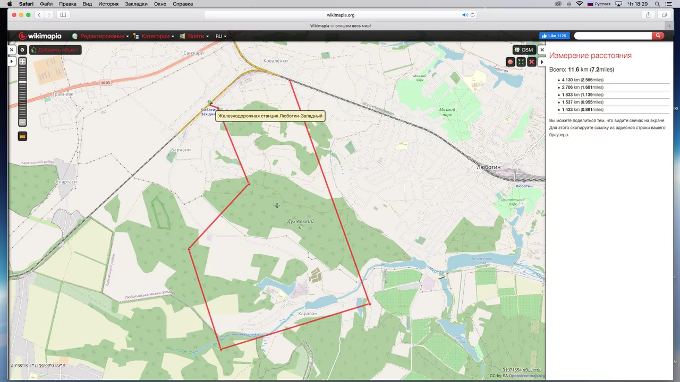Click the 2.706 km segment entry

(x=583, y=88)
